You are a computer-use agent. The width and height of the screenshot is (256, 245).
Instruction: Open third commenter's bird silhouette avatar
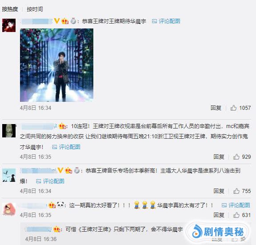tap(9, 175)
